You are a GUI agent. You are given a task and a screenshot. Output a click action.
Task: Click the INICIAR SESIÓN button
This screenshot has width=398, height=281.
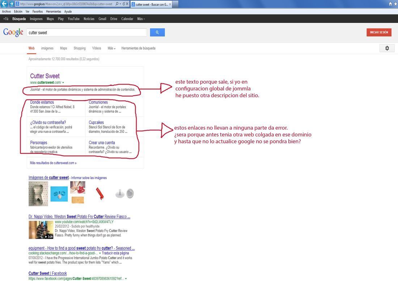point(379,32)
